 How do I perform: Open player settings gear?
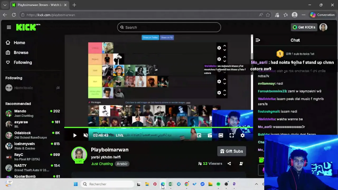242,135
